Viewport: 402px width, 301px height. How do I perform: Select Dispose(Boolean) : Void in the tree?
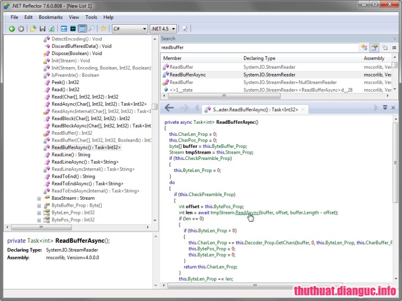(x=76, y=53)
